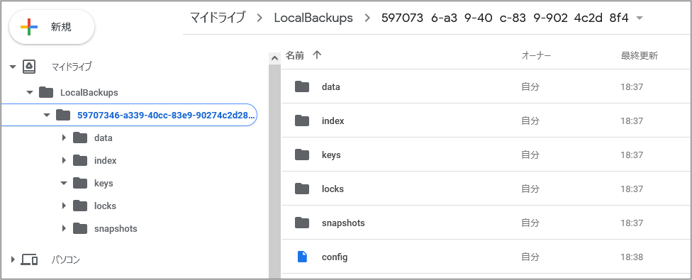Screen dimensions: 692x280
Task: Open パソコン in the sidebar
Action: pyautogui.click(x=65, y=260)
